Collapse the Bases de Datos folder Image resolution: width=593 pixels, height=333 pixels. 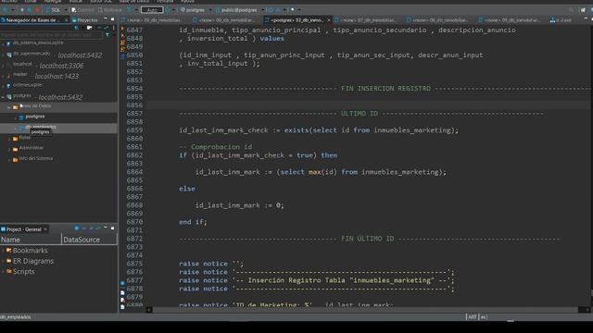tap(9, 107)
